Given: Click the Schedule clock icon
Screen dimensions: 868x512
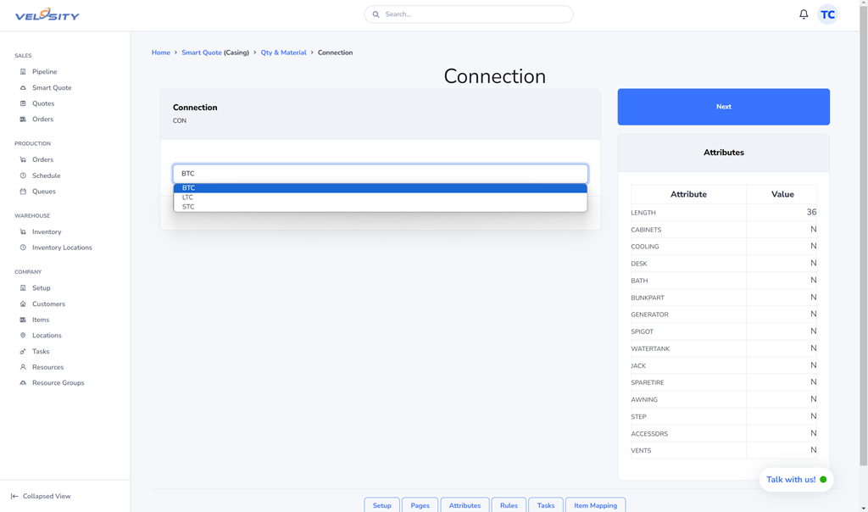Looking at the screenshot, I should [x=23, y=175].
